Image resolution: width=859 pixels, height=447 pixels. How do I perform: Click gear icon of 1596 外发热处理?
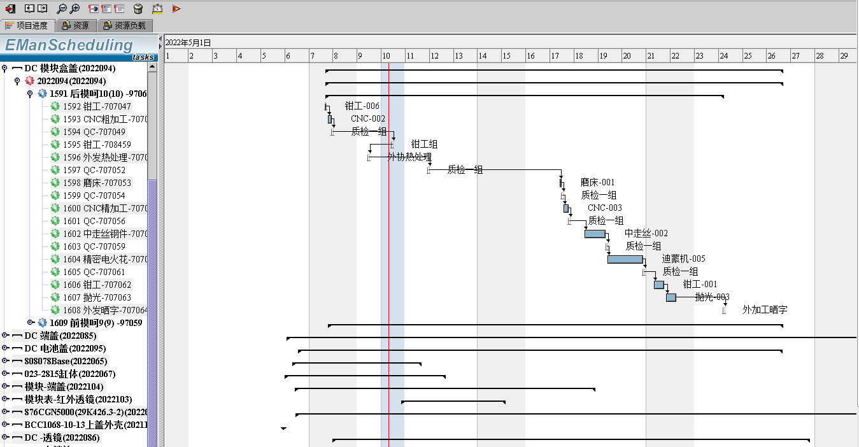[x=55, y=157]
